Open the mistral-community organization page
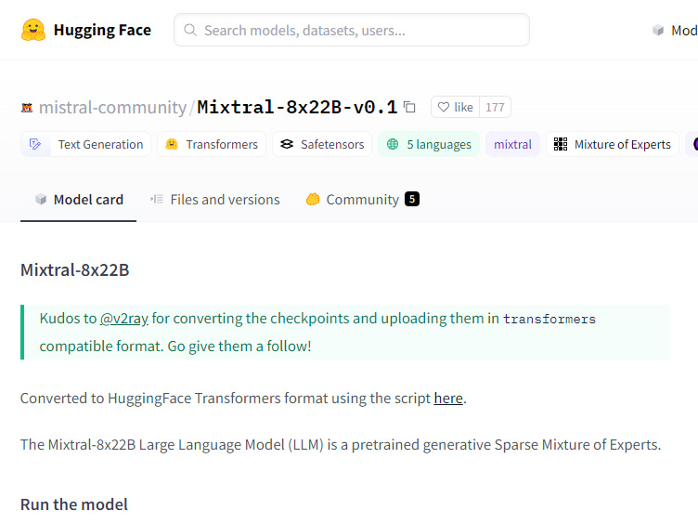Image resolution: width=698 pixels, height=524 pixels. (112, 108)
